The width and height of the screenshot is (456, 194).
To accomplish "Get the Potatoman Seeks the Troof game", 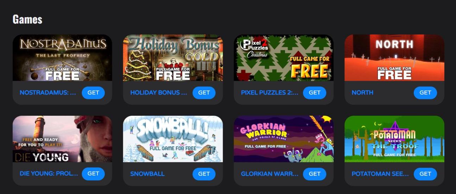I will click(x=425, y=174).
